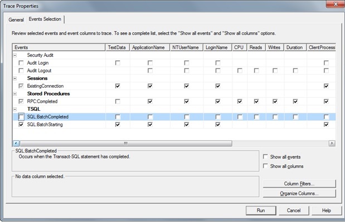Uncheck LoginName for SQL:BatchStarting row
The width and height of the screenshot is (345, 222).
click(x=218, y=125)
